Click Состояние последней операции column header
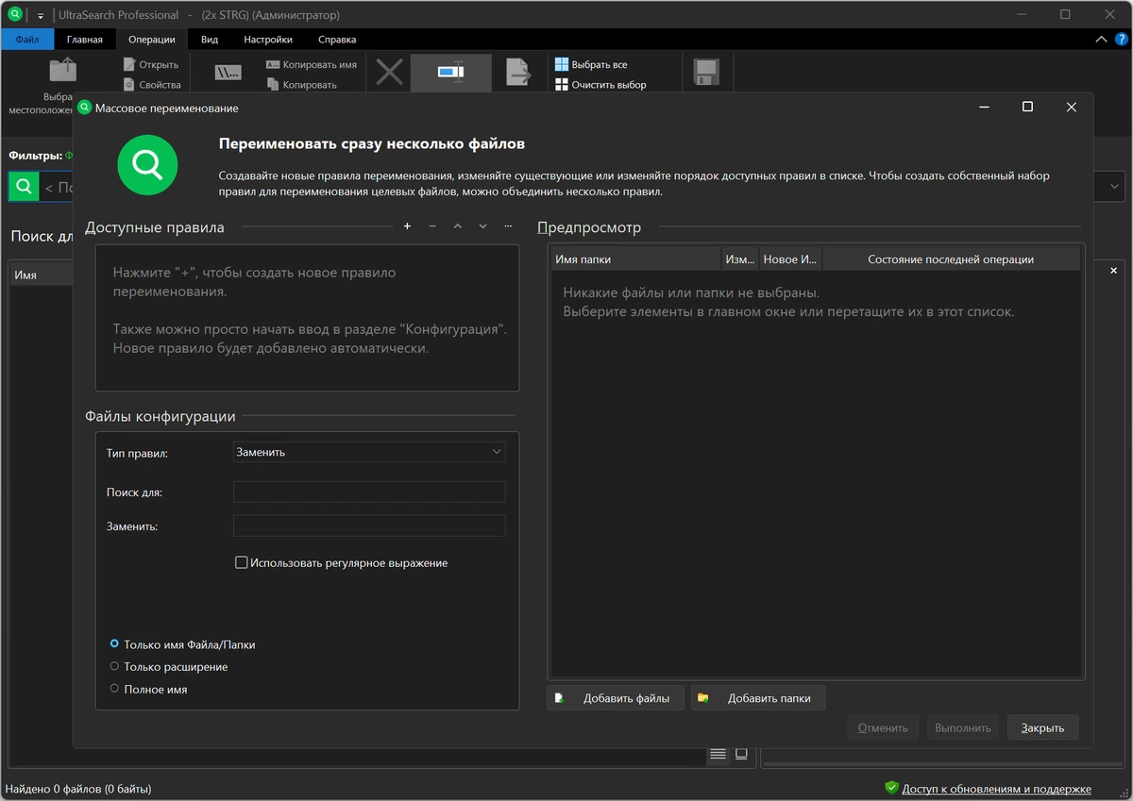 pos(951,259)
